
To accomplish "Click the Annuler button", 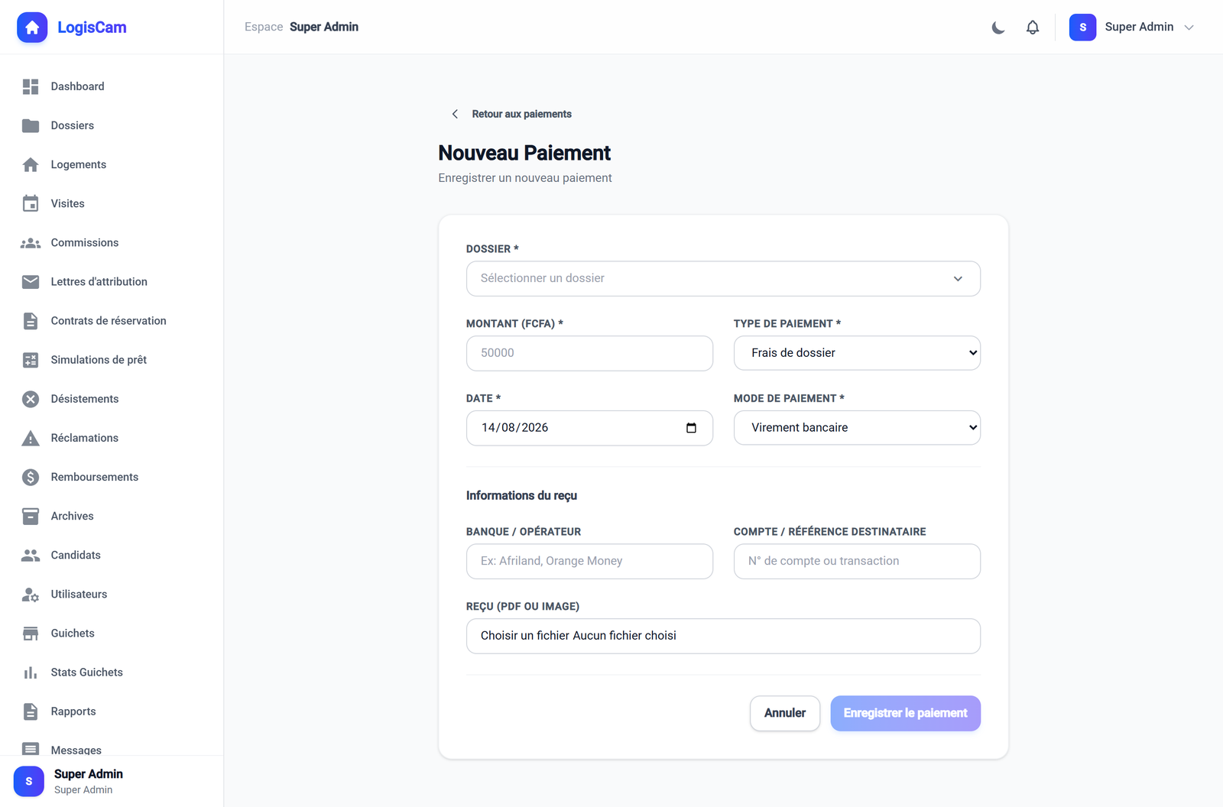I will 785,713.
